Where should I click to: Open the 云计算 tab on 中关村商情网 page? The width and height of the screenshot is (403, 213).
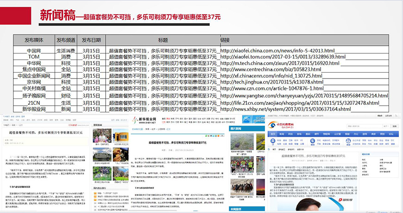coord(337,134)
